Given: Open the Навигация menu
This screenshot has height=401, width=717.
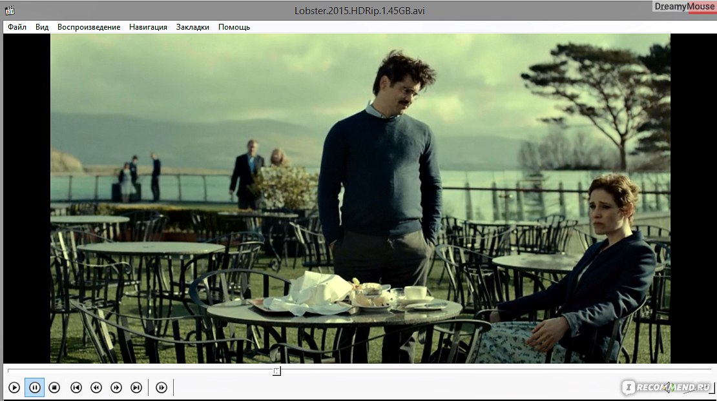Looking at the screenshot, I should [148, 27].
